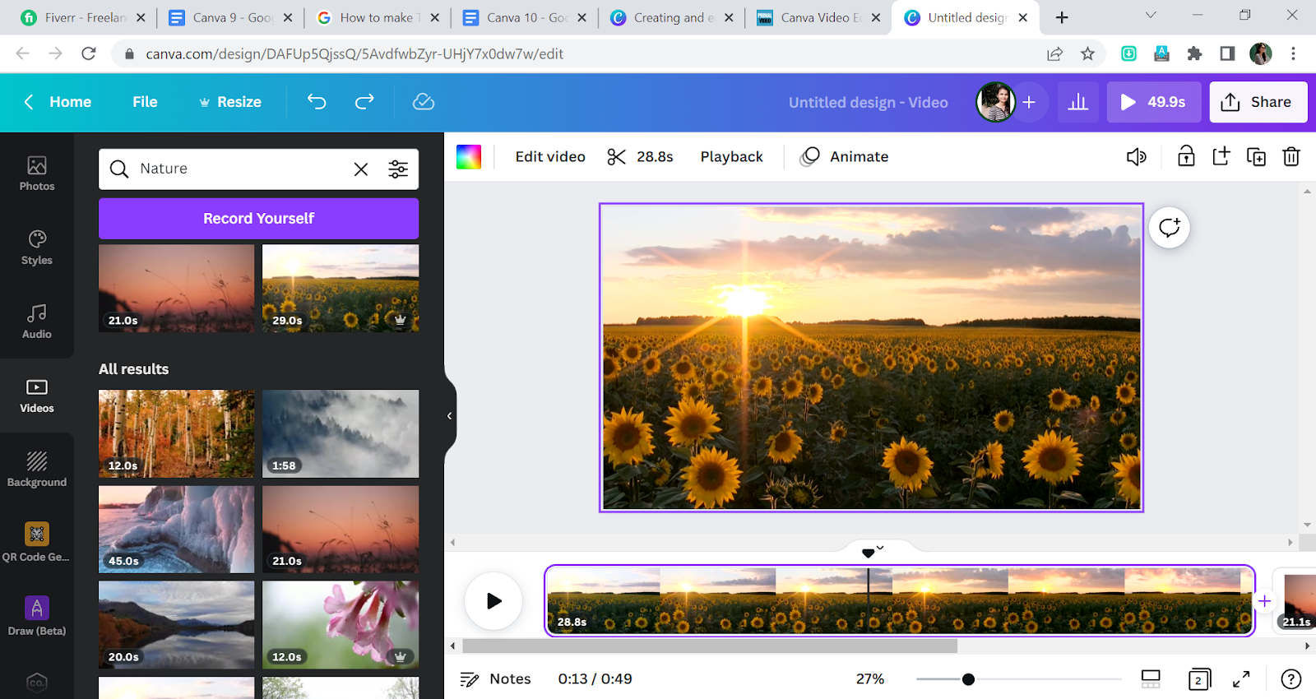This screenshot has height=699, width=1316.
Task: Open the Notes panel
Action: click(495, 678)
